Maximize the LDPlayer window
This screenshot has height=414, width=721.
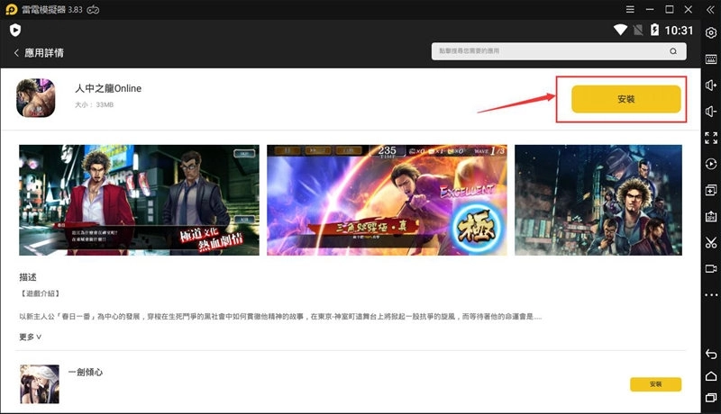pyautogui.click(x=670, y=9)
